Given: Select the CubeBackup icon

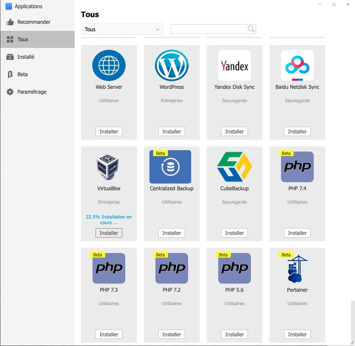Looking at the screenshot, I should (234, 167).
